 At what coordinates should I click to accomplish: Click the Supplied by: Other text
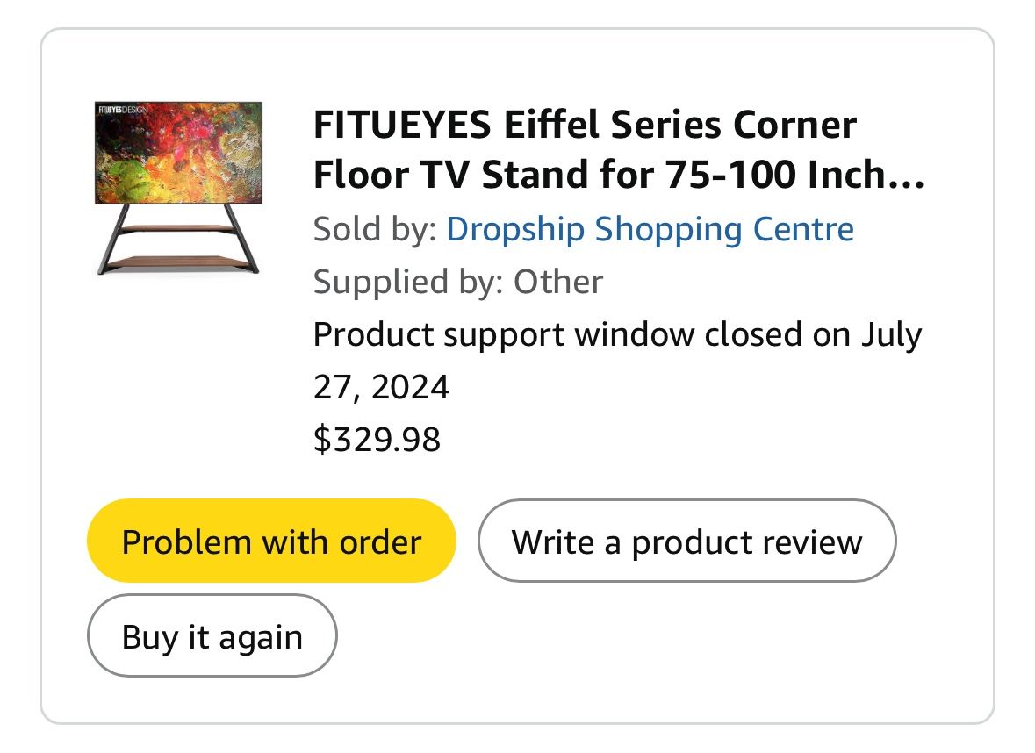point(458,282)
